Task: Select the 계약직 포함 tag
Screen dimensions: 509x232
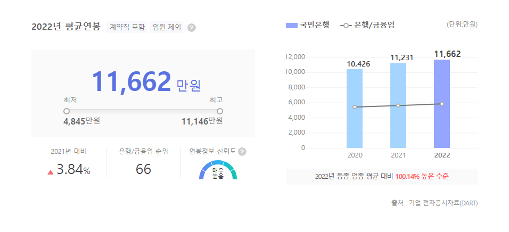Action: pyautogui.click(x=127, y=27)
